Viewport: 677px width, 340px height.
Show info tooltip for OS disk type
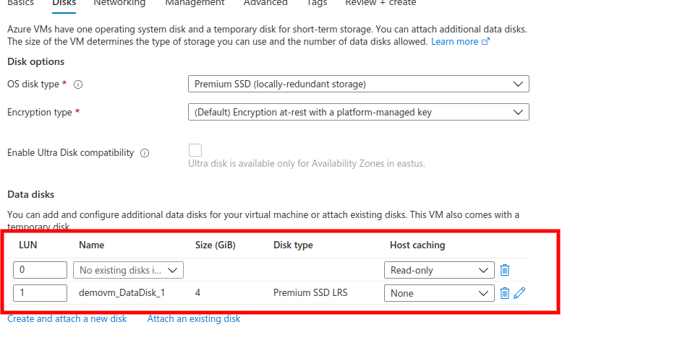pos(77,84)
